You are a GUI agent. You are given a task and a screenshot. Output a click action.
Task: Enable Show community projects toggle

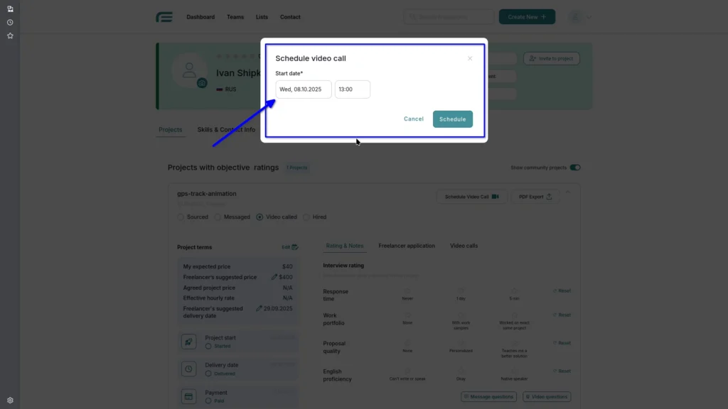[x=574, y=167]
